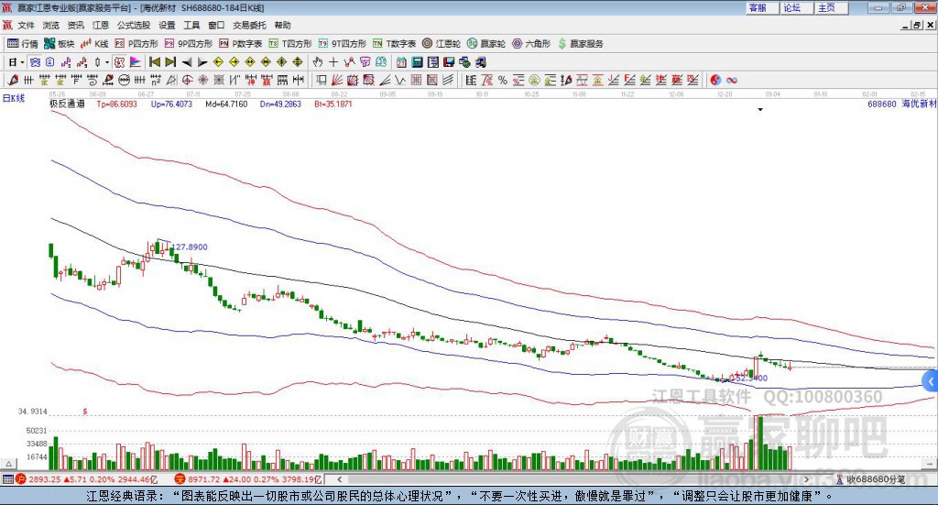Click the grid icon in status bar

pos(7,479)
